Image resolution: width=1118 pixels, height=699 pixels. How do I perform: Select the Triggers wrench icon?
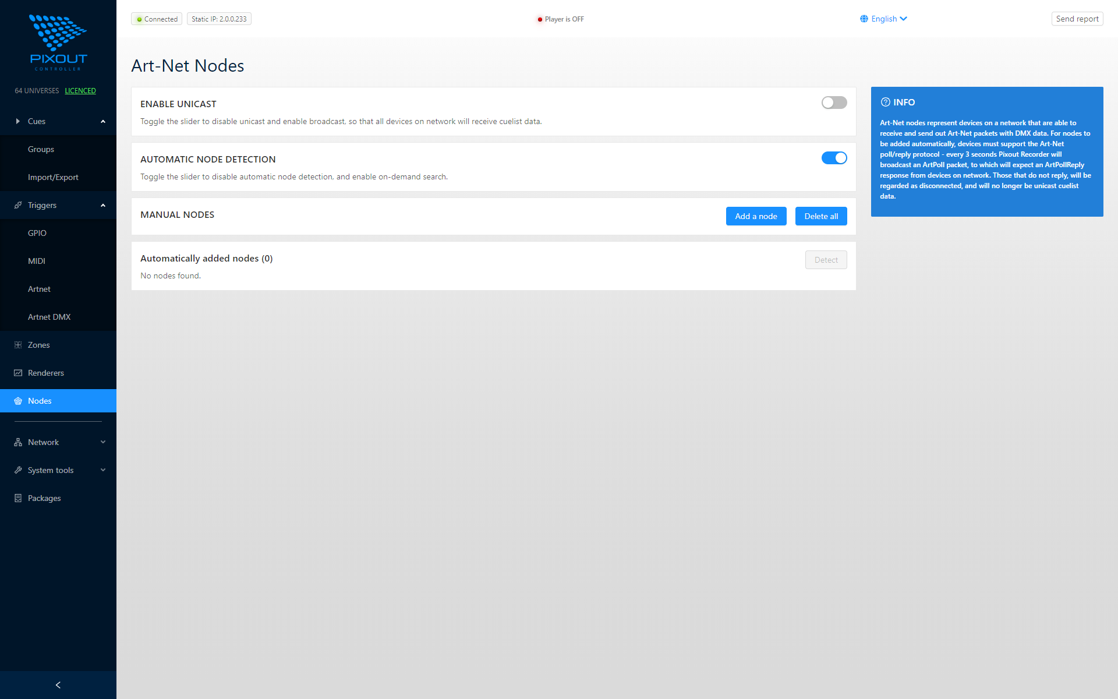click(x=17, y=205)
